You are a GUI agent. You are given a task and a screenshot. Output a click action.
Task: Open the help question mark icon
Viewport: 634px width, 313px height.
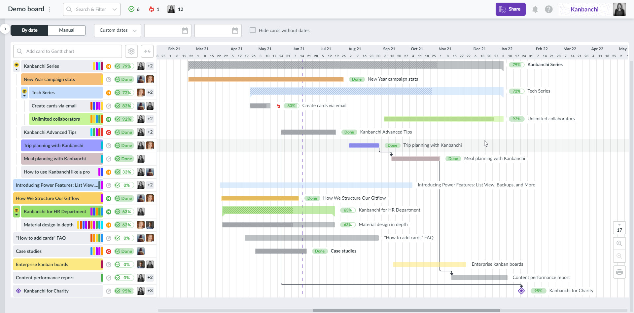tap(549, 9)
